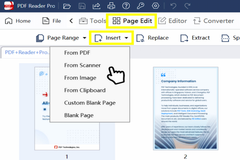The height and width of the screenshot is (160, 240).
Task: Select the page 1 thumbnail
Action: click(x=67, y=108)
